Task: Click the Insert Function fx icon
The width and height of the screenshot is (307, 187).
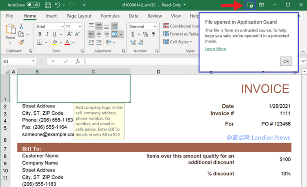Action: coord(78,61)
